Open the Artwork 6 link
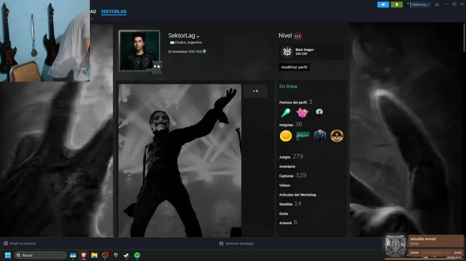 (288, 223)
